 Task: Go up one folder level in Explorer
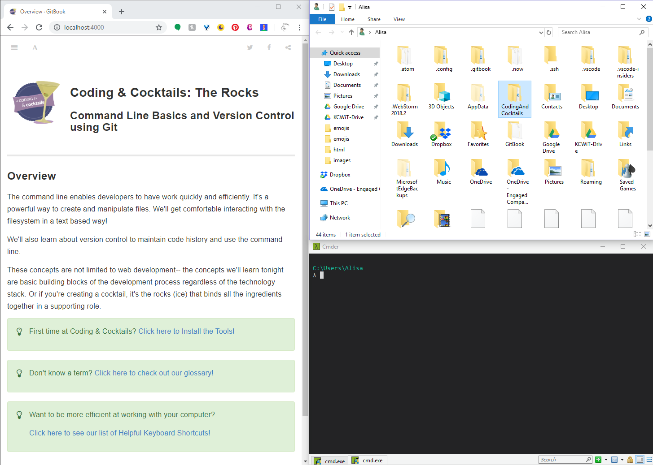click(351, 32)
